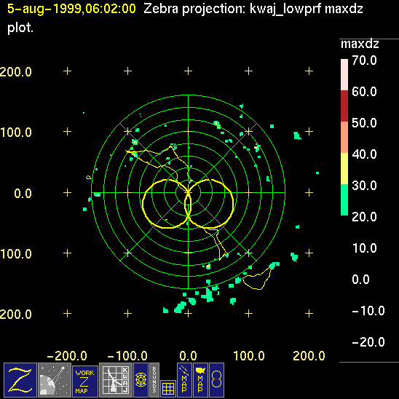Screen dimensions: 399x399
Task: Click the MAP icon with diagonal lines
Action: click(x=184, y=380)
